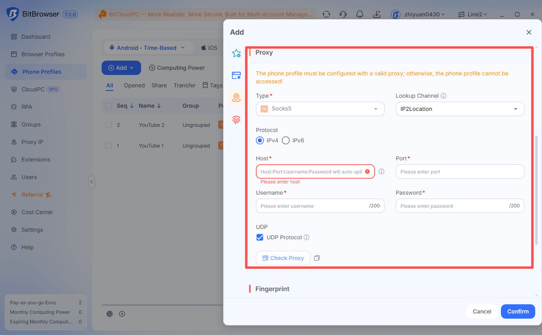Click the bottom toolbar aperture icon
The image size is (542, 335).
(110, 314)
